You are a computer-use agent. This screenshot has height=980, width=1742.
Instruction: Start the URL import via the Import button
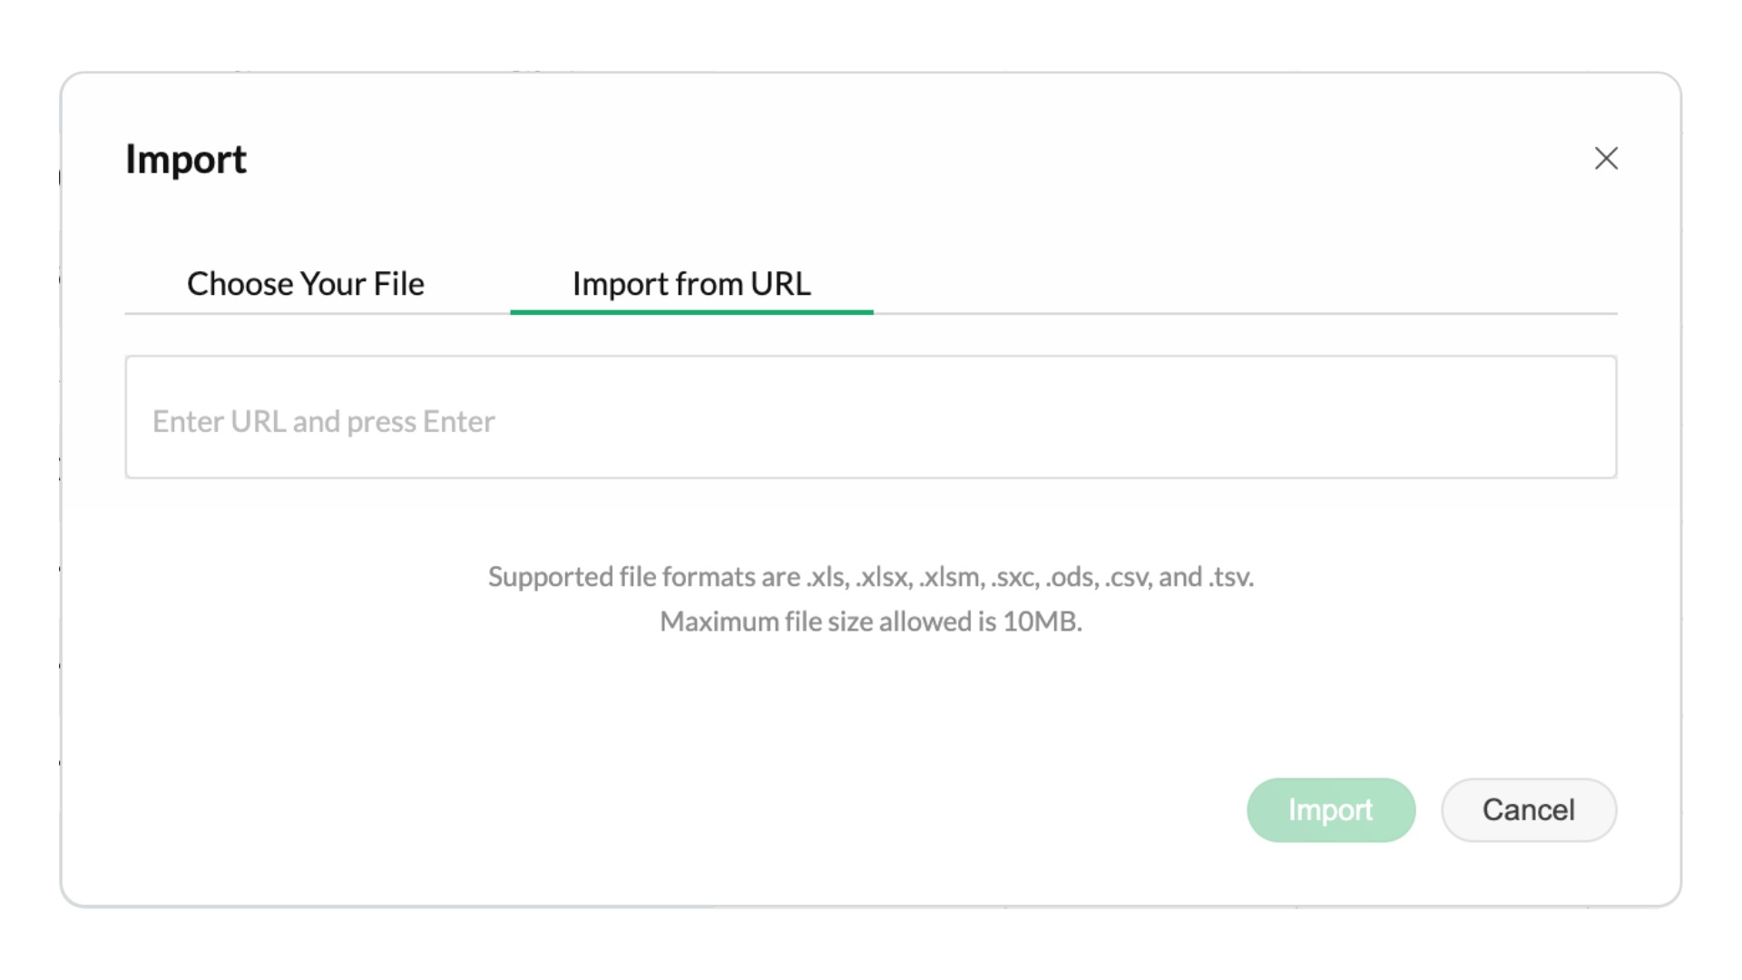pyautogui.click(x=1330, y=809)
